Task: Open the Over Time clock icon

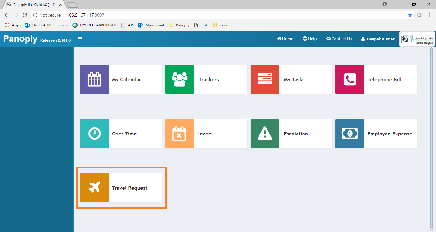Action: click(x=94, y=134)
